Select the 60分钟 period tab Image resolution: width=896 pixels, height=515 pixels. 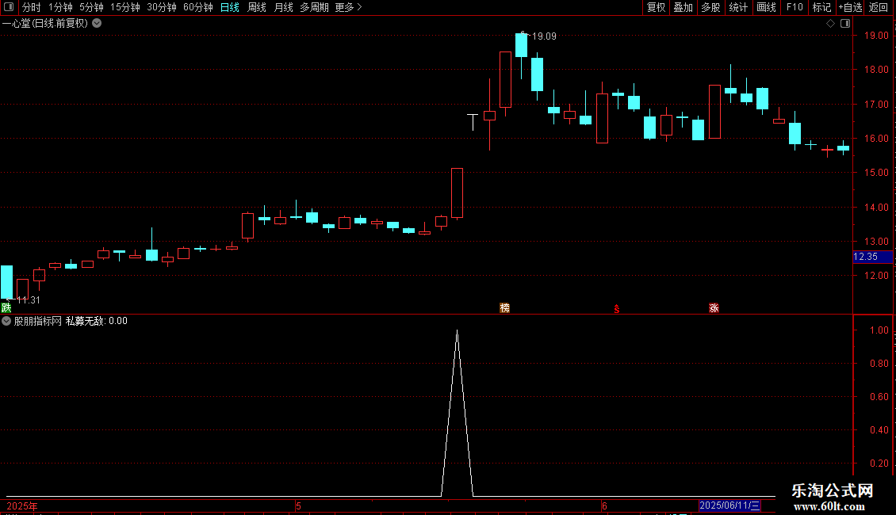[198, 7]
